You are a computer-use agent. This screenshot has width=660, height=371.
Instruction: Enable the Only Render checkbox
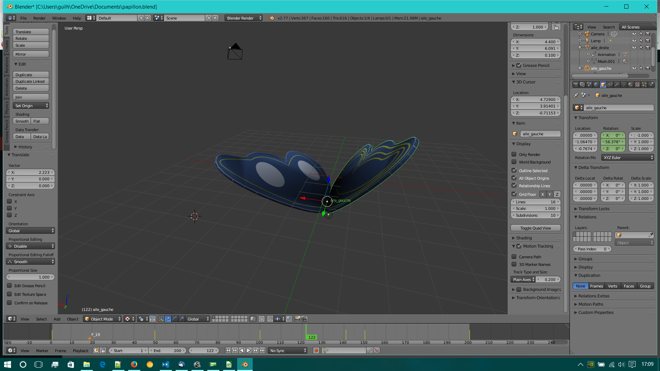(x=514, y=155)
